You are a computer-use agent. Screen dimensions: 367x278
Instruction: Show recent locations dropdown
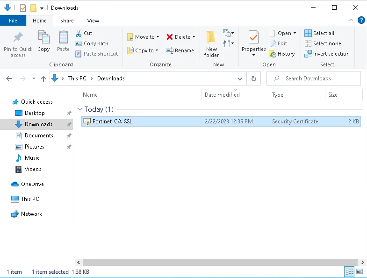tap(34, 78)
